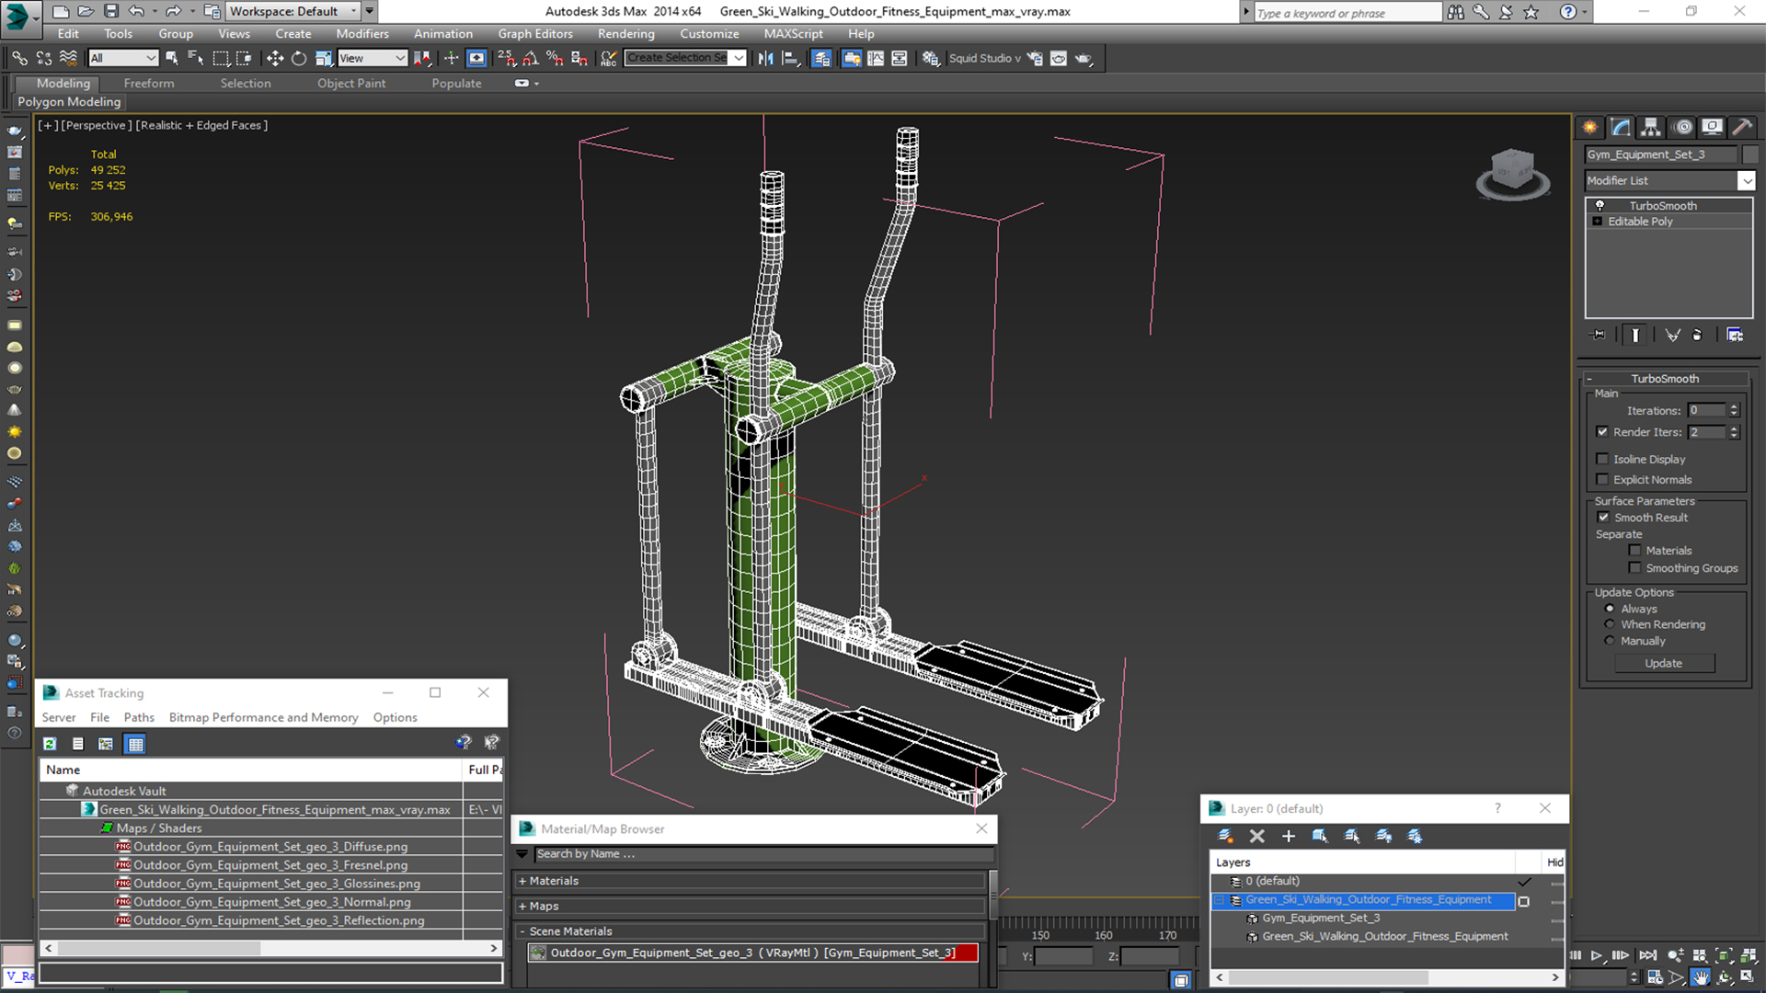Collapse Scene Materials group
The image size is (1766, 993).
pyautogui.click(x=522, y=931)
